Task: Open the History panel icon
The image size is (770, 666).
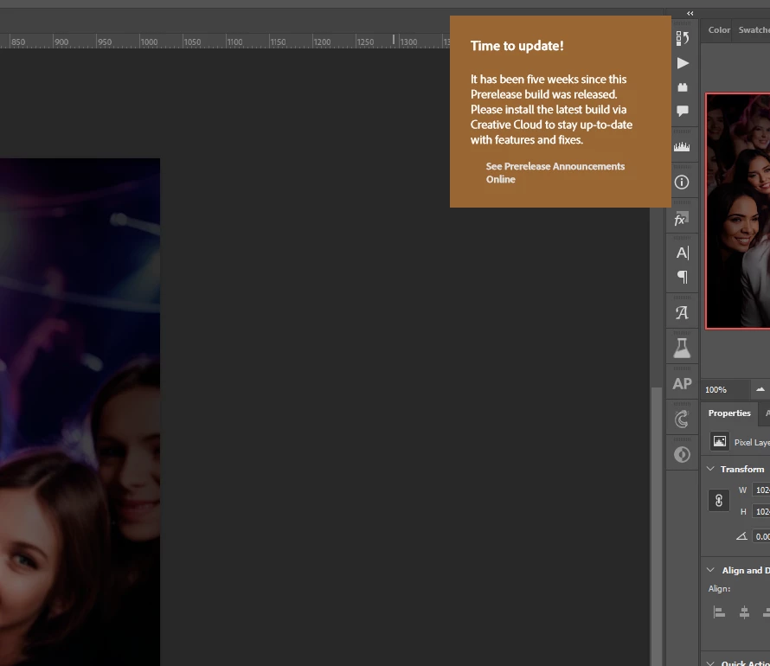Action: (682, 38)
